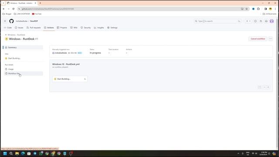Open the user avatar menu

272,21
